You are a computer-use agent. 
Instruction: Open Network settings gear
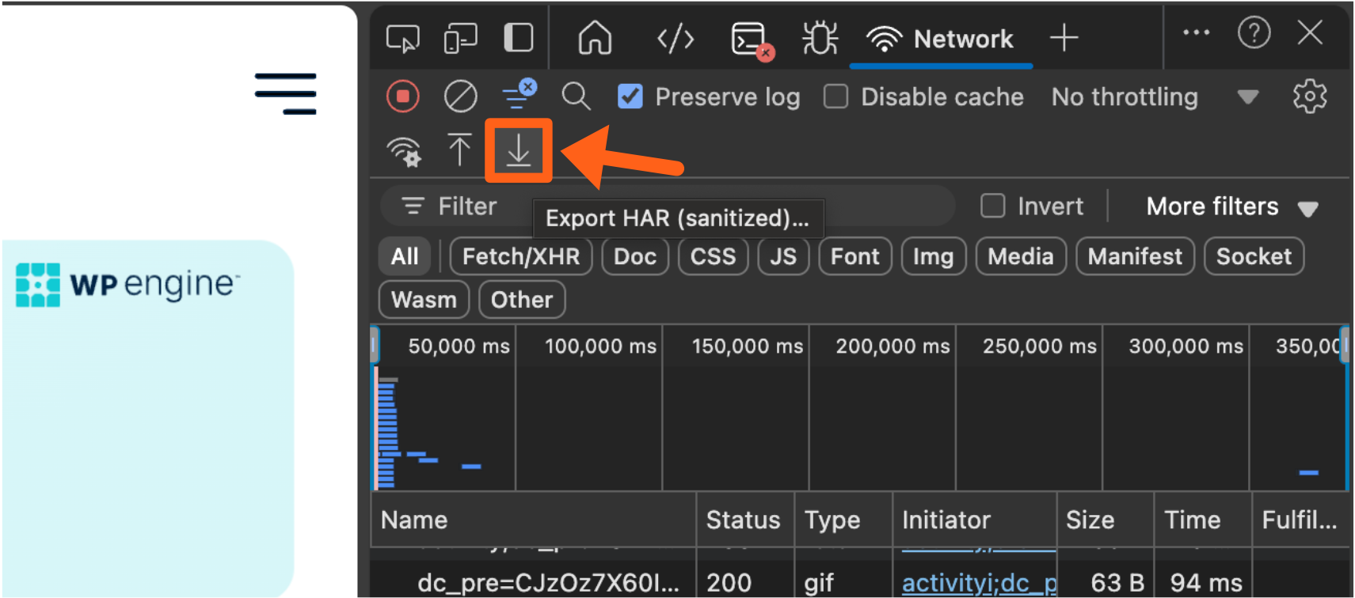coord(1309,97)
